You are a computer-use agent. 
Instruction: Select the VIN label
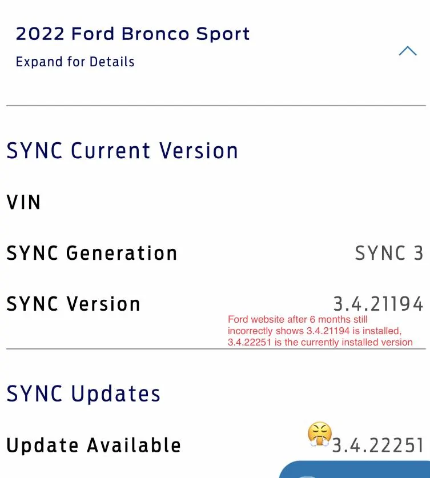pos(23,202)
